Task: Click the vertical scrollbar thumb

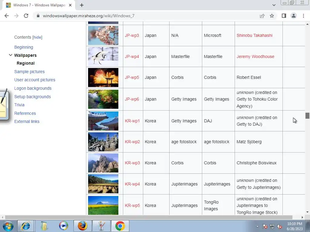Action: (x=307, y=116)
